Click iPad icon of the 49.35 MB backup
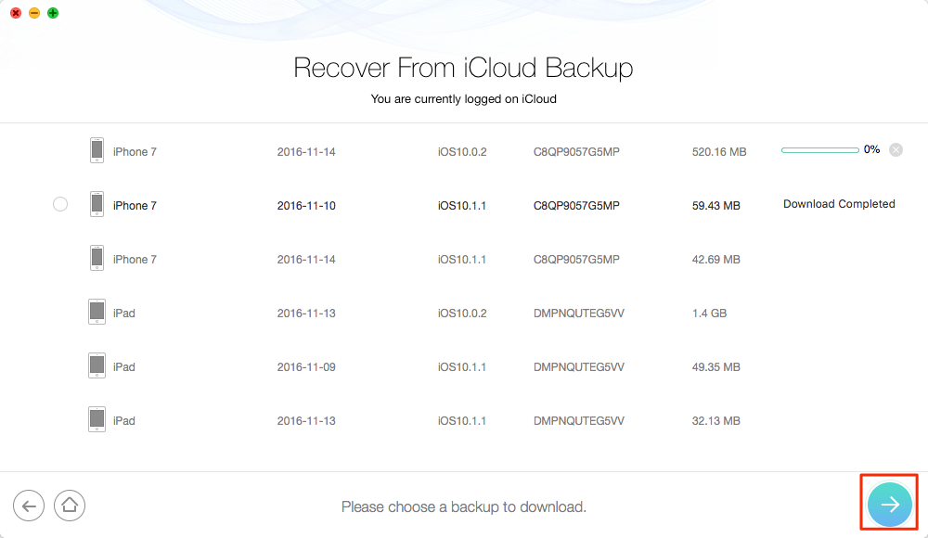Viewport: 928px width, 538px height. click(97, 365)
